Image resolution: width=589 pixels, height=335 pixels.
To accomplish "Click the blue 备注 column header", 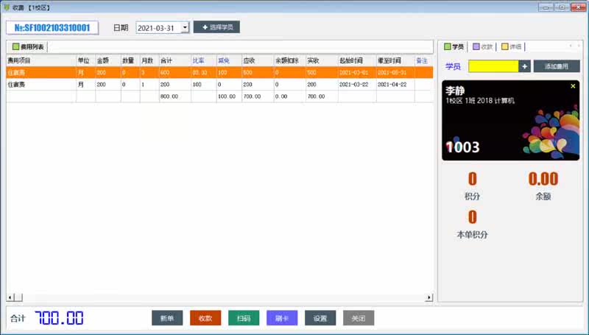I will click(424, 60).
